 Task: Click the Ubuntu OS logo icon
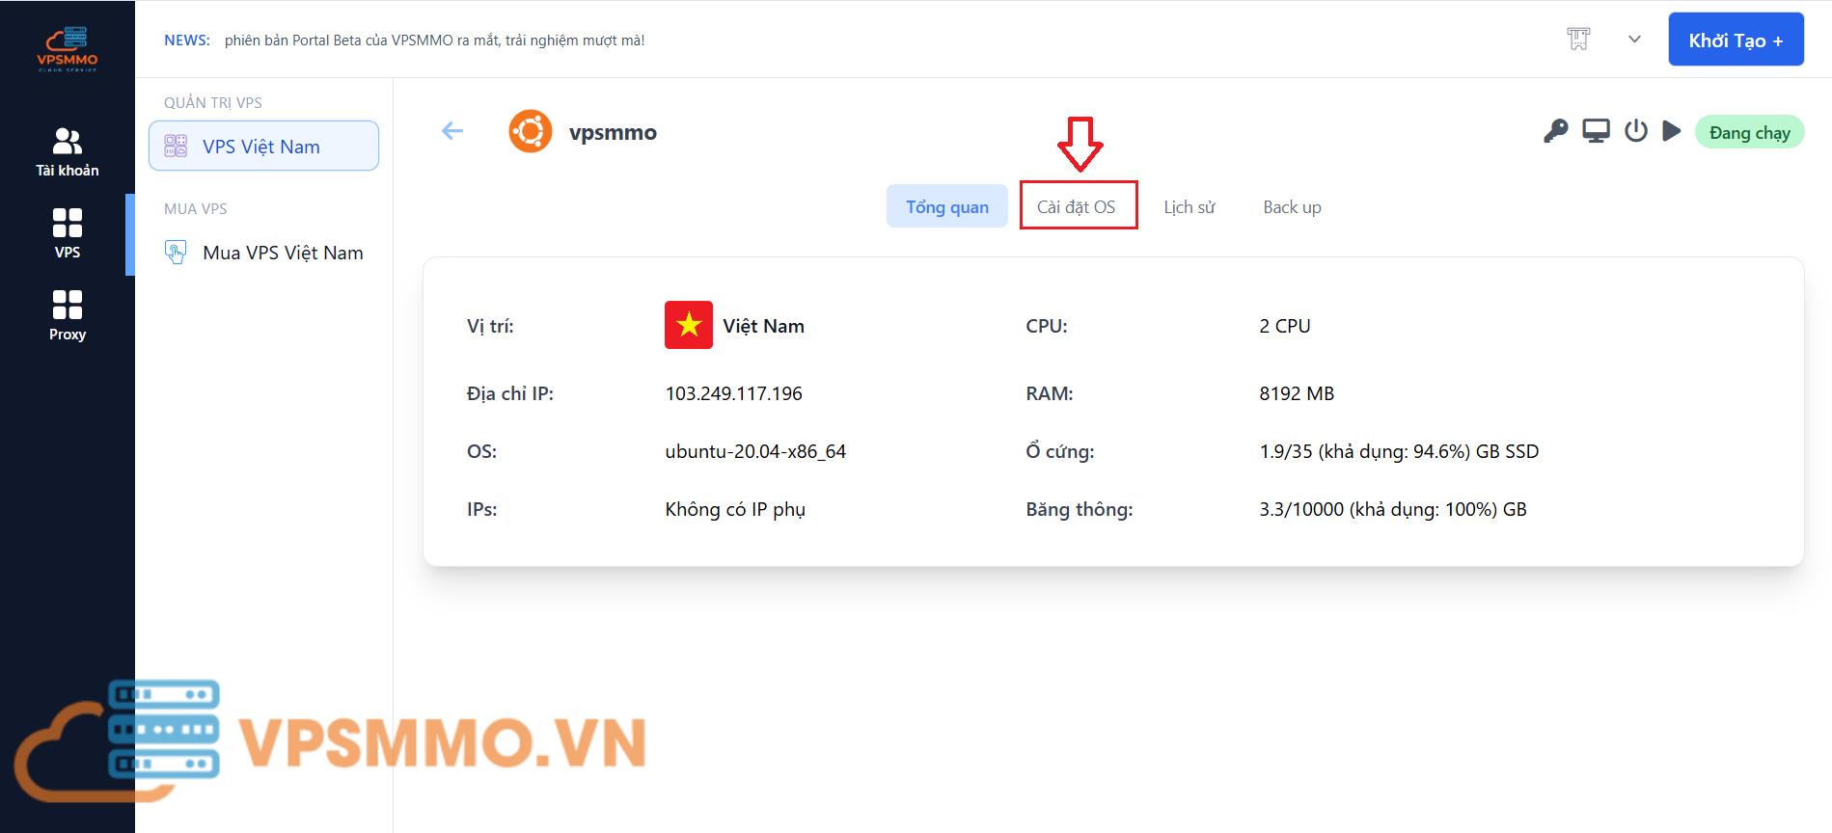pyautogui.click(x=531, y=132)
